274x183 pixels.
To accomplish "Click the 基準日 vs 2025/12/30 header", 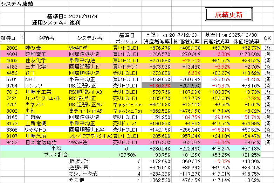I will (231, 35).
